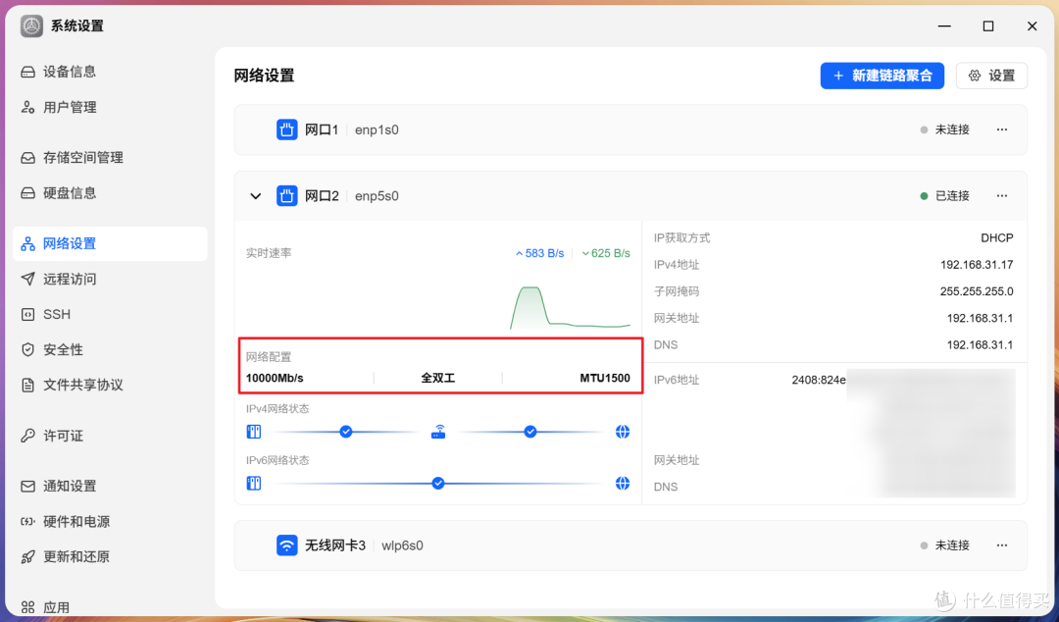Click the IPv4 status router icon
The image size is (1059, 622).
438,432
